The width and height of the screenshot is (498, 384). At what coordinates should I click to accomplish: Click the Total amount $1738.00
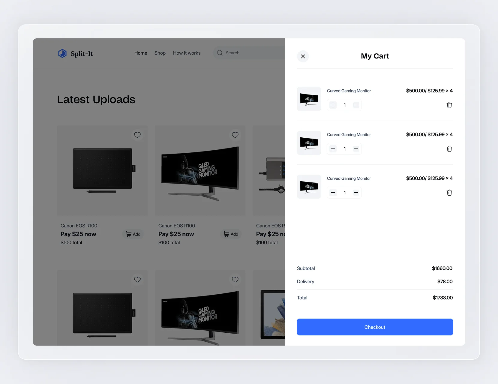[443, 298]
